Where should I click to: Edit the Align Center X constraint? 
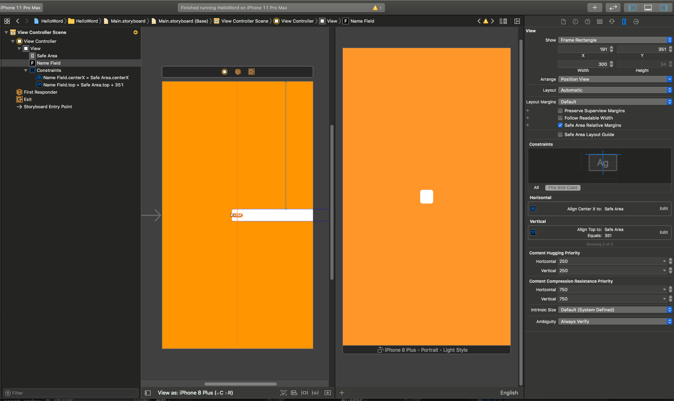[663, 209]
